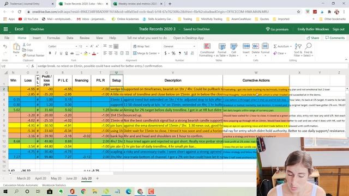The height and width of the screenshot is (196, 349).
Task: Click the formula bar text
Action: point(100,66)
